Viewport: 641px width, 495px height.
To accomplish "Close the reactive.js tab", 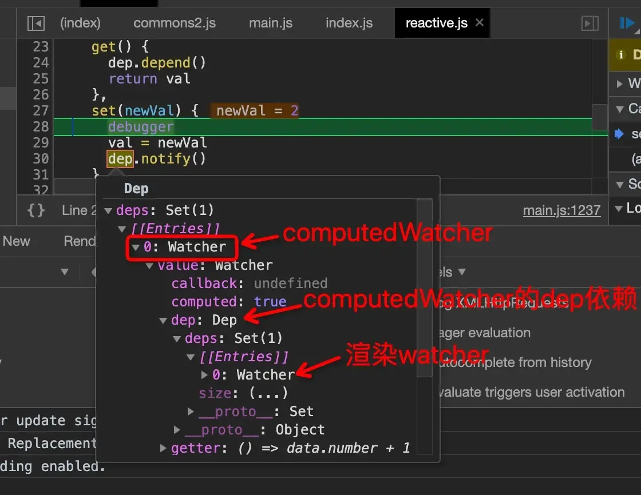I will click(480, 22).
